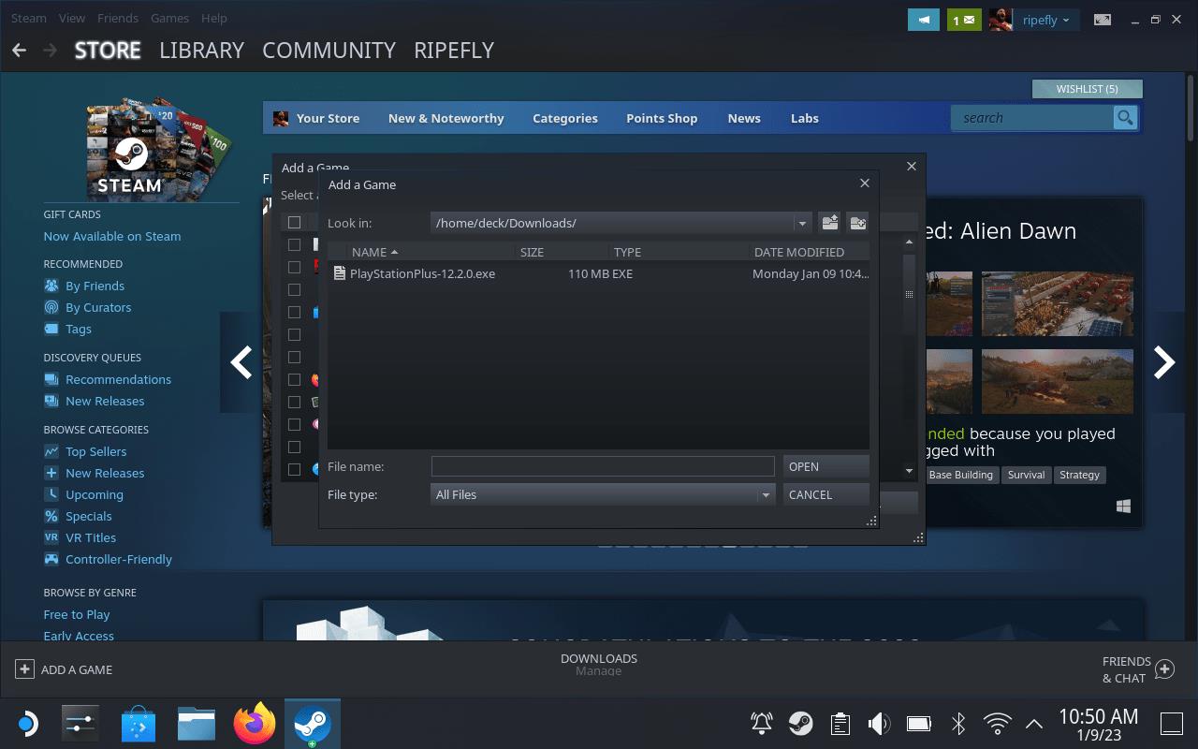Click the back navigation arrow
This screenshot has width=1198, height=749.
click(20, 51)
